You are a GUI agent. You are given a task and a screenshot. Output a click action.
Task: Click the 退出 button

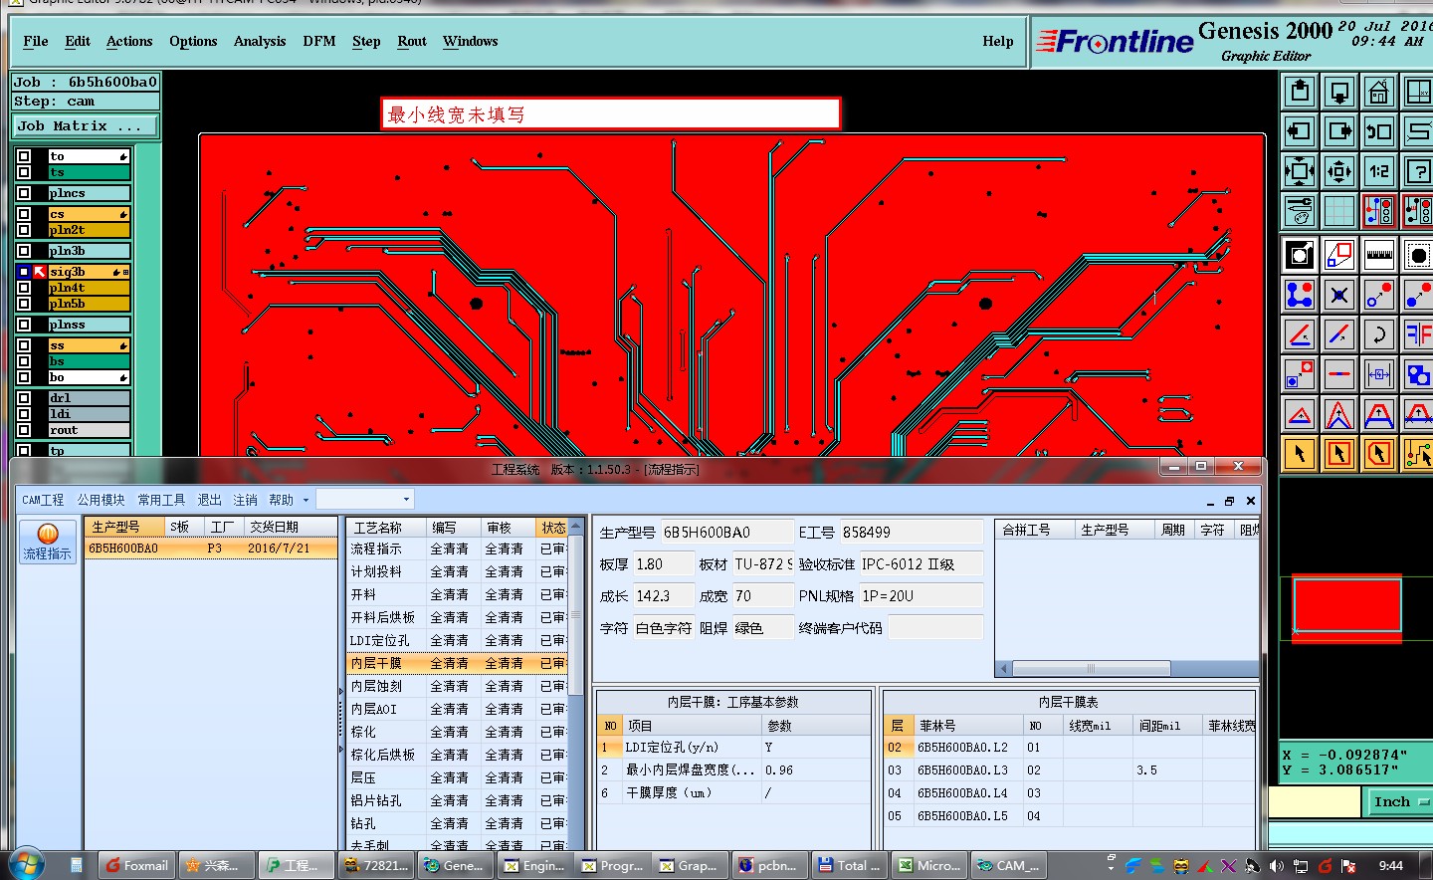(210, 500)
